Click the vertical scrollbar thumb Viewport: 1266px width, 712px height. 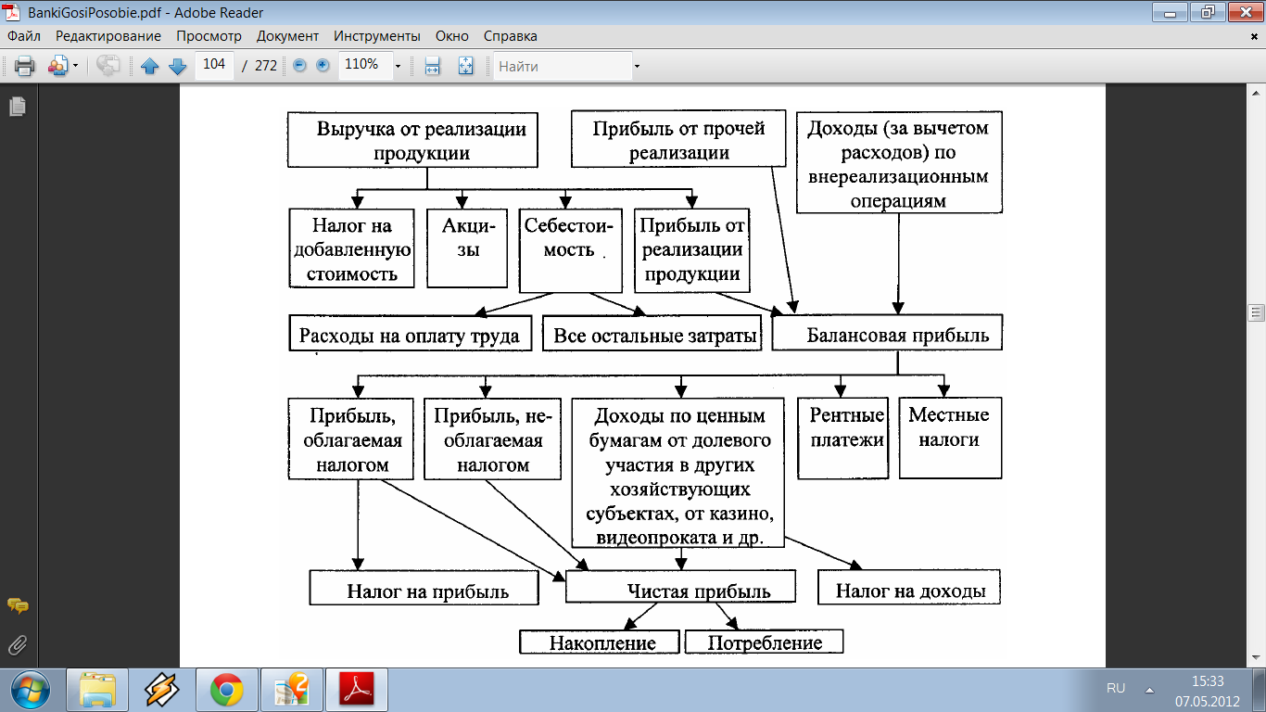pyautogui.click(x=1257, y=311)
